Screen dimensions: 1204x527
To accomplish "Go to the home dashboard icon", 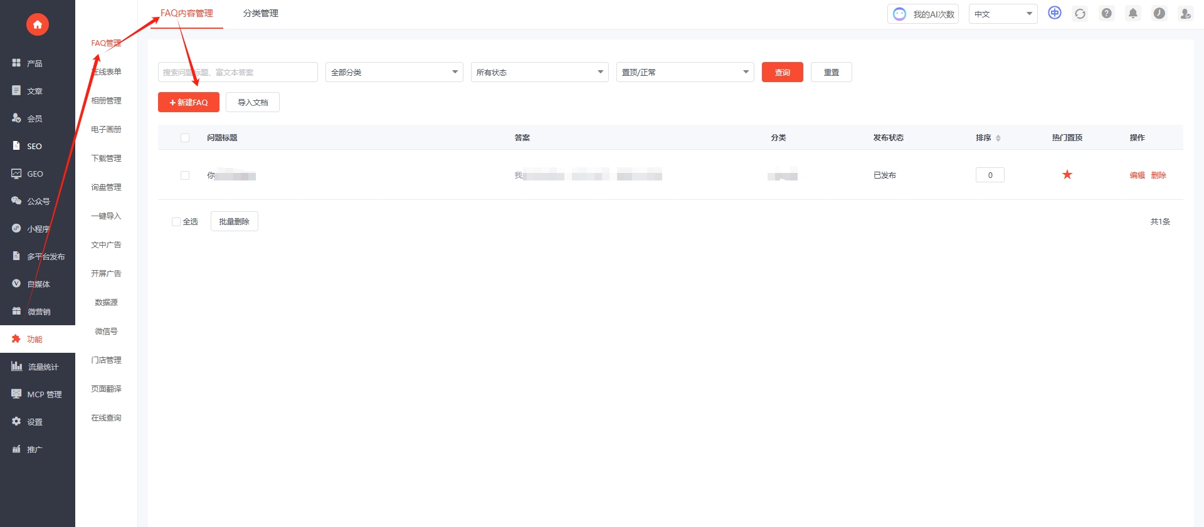I will coord(38,24).
